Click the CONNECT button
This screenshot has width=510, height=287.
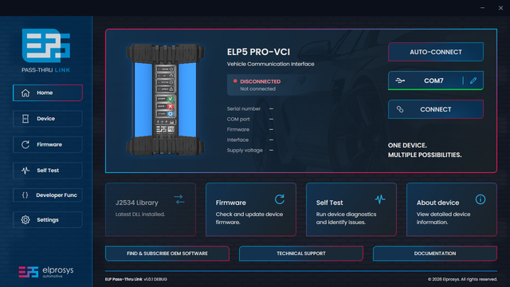(x=436, y=109)
